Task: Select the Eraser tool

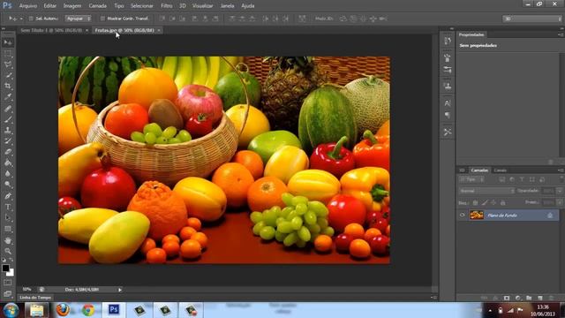Action: (x=8, y=152)
